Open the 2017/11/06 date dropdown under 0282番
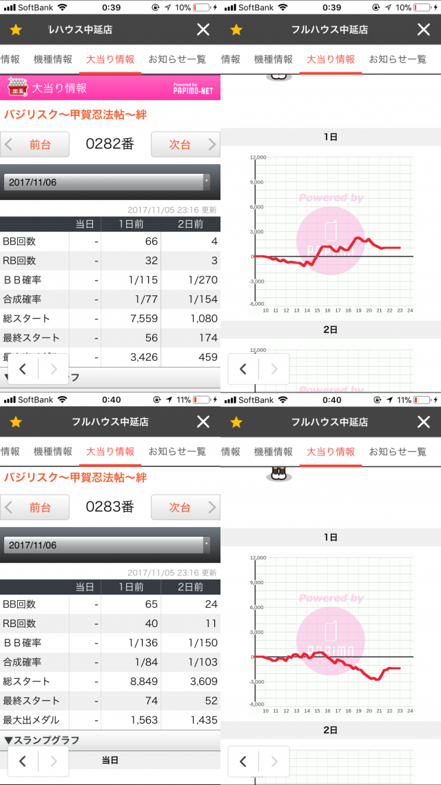The height and width of the screenshot is (785, 441). click(107, 182)
